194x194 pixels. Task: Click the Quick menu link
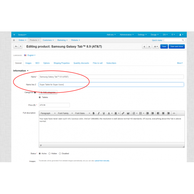157,40
